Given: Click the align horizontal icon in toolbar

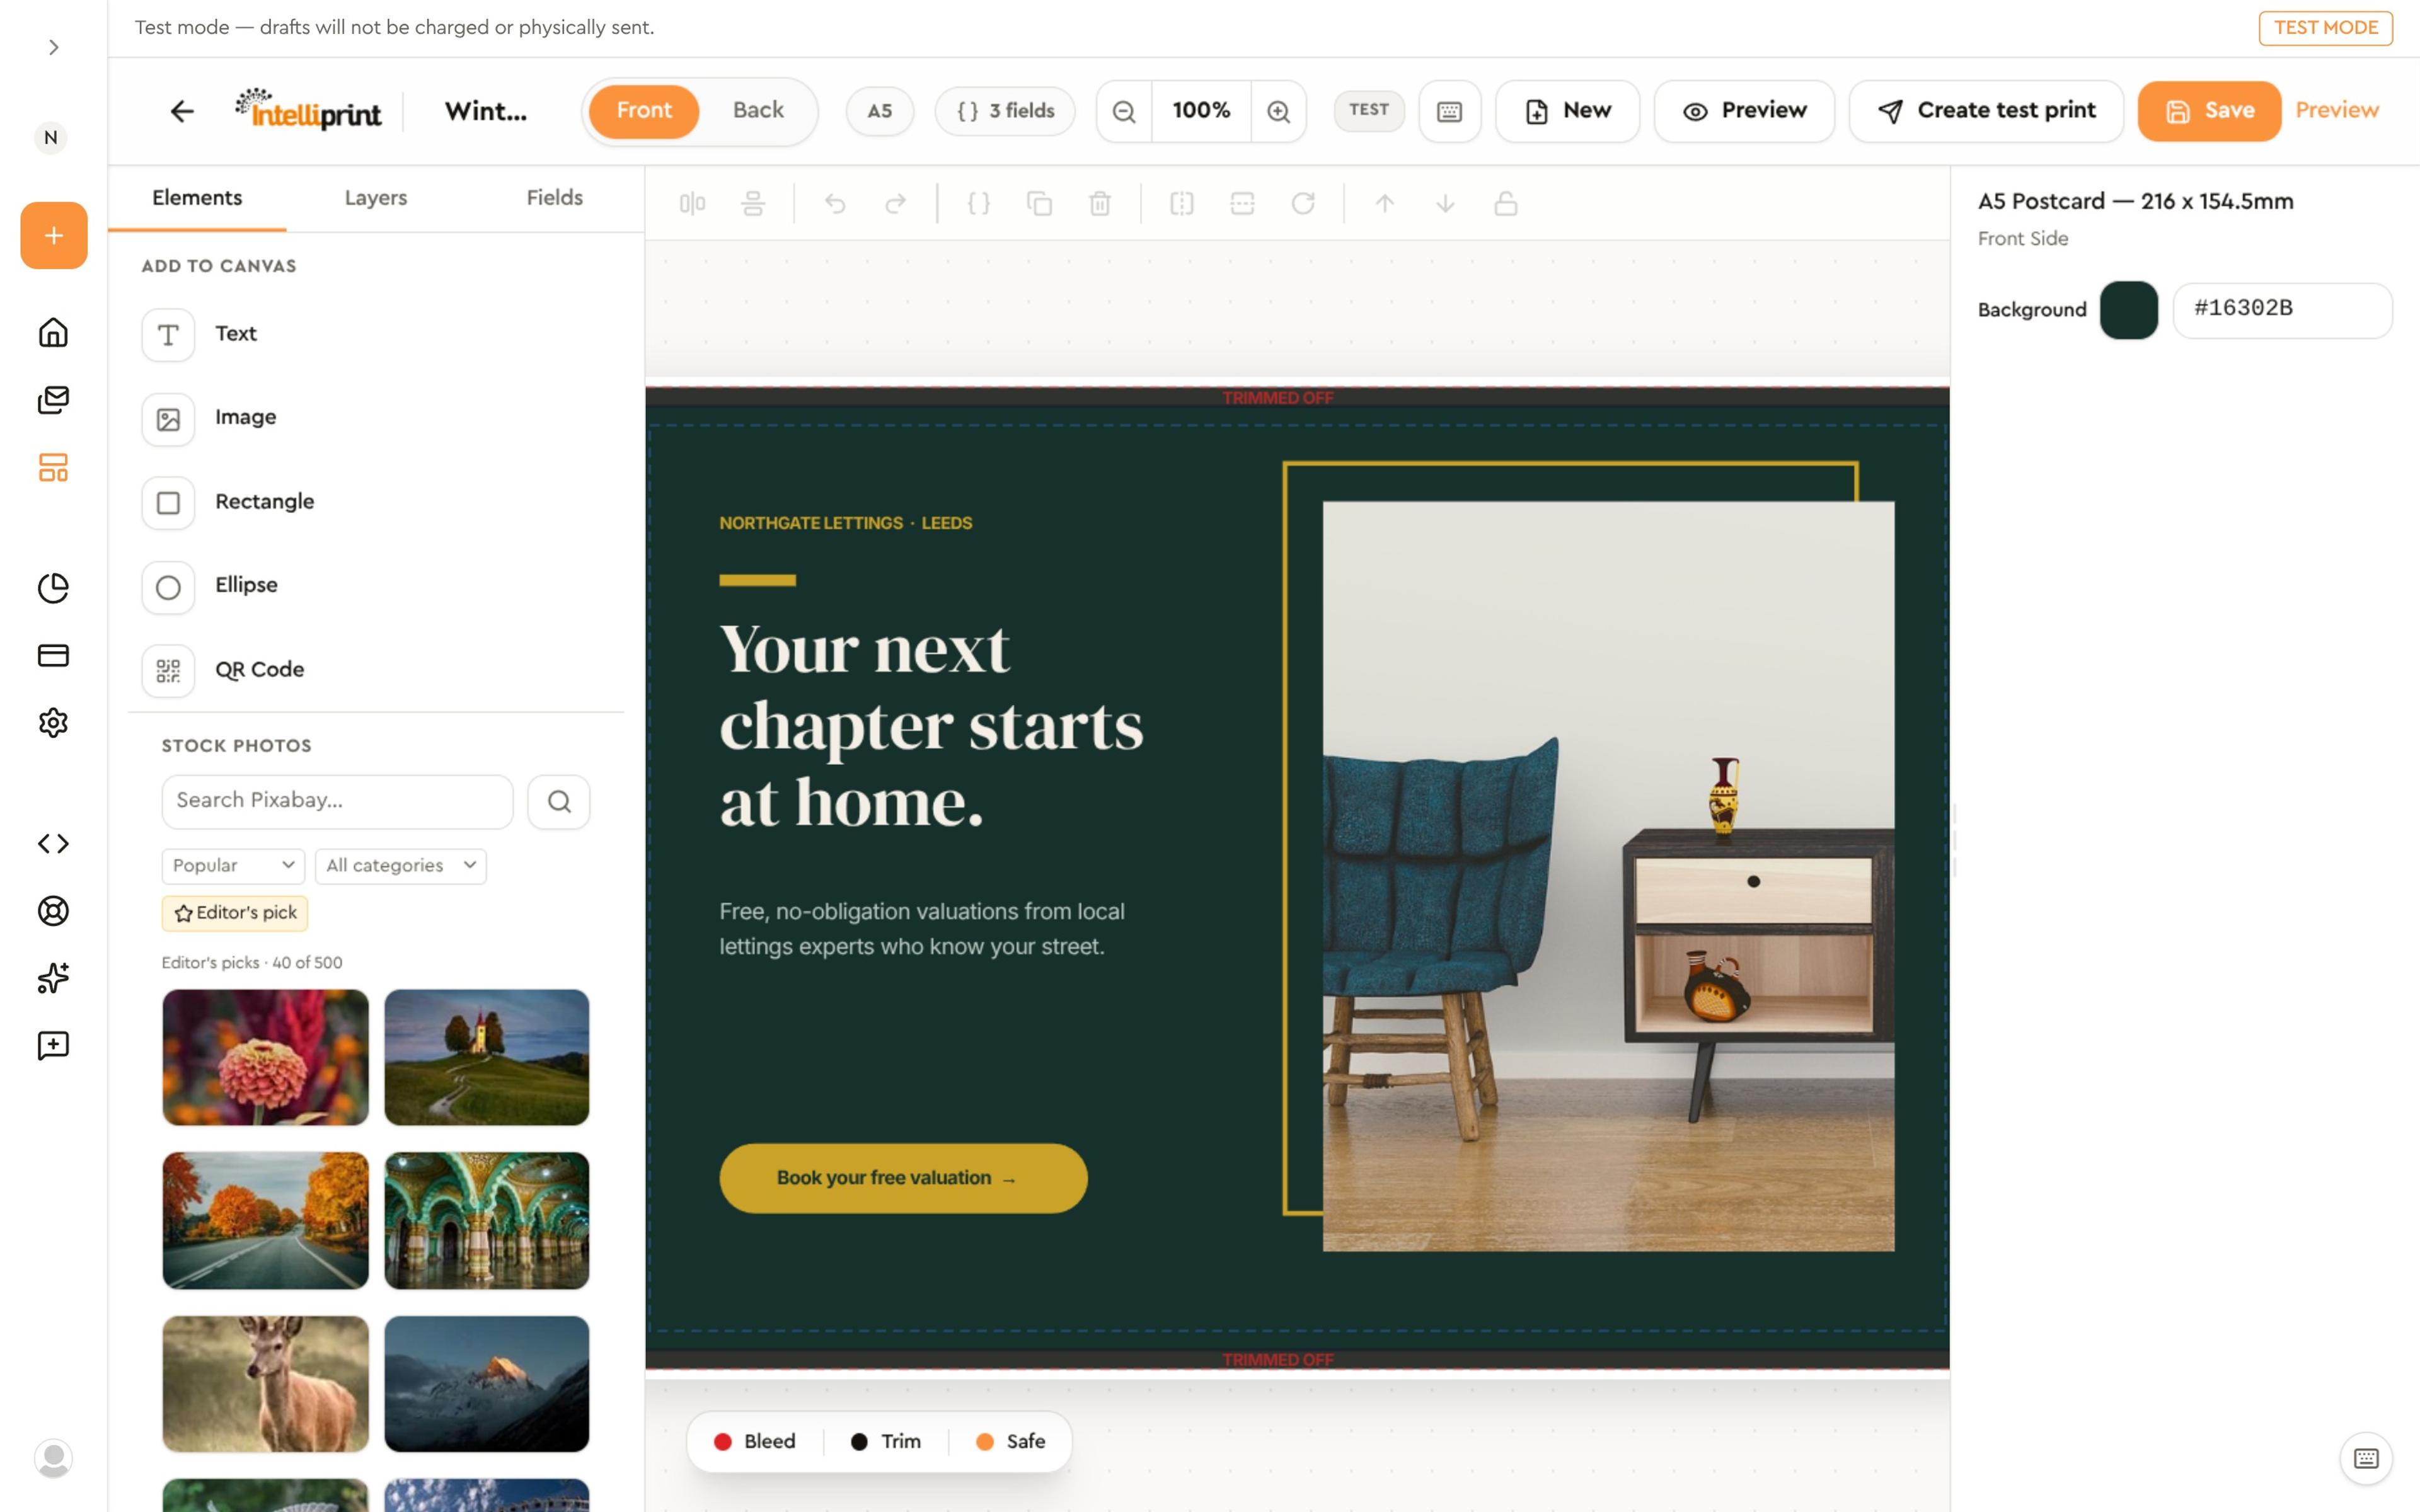Looking at the screenshot, I should (692, 204).
